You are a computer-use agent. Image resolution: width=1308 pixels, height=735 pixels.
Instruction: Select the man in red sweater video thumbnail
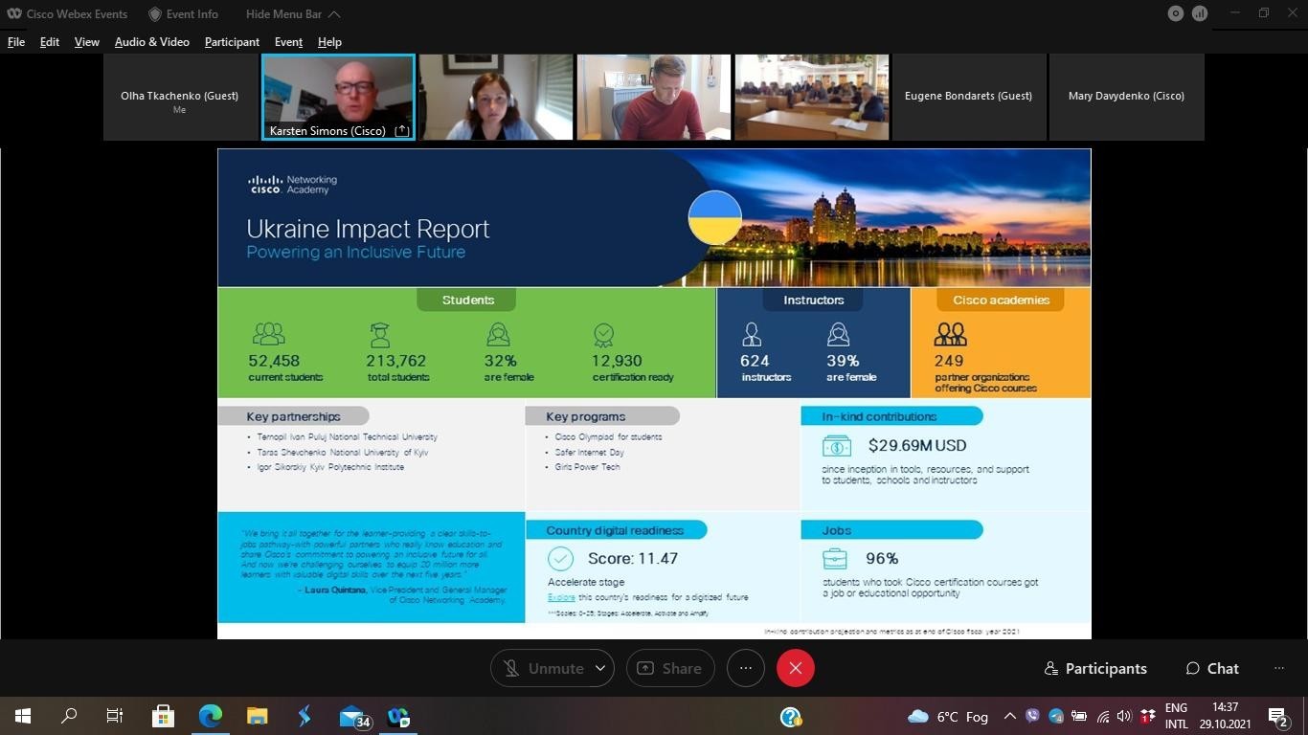tap(654, 97)
